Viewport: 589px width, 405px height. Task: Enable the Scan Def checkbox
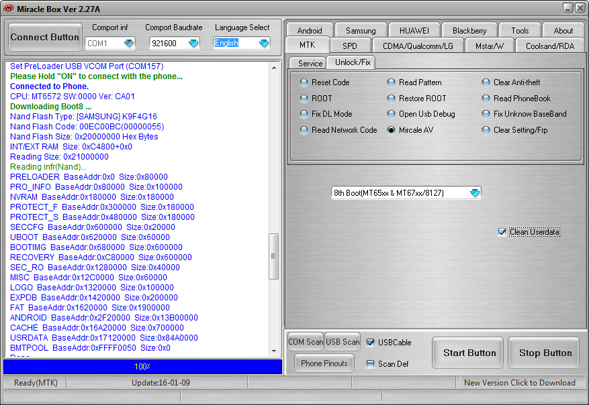click(x=388, y=363)
